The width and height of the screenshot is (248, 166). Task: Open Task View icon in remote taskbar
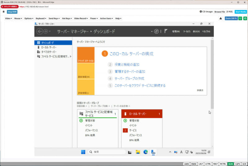130,152
